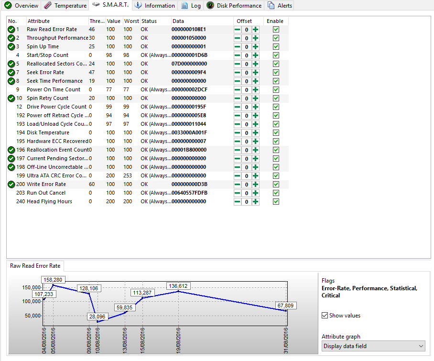Click green check icon for Write Error Rate

coord(11,184)
